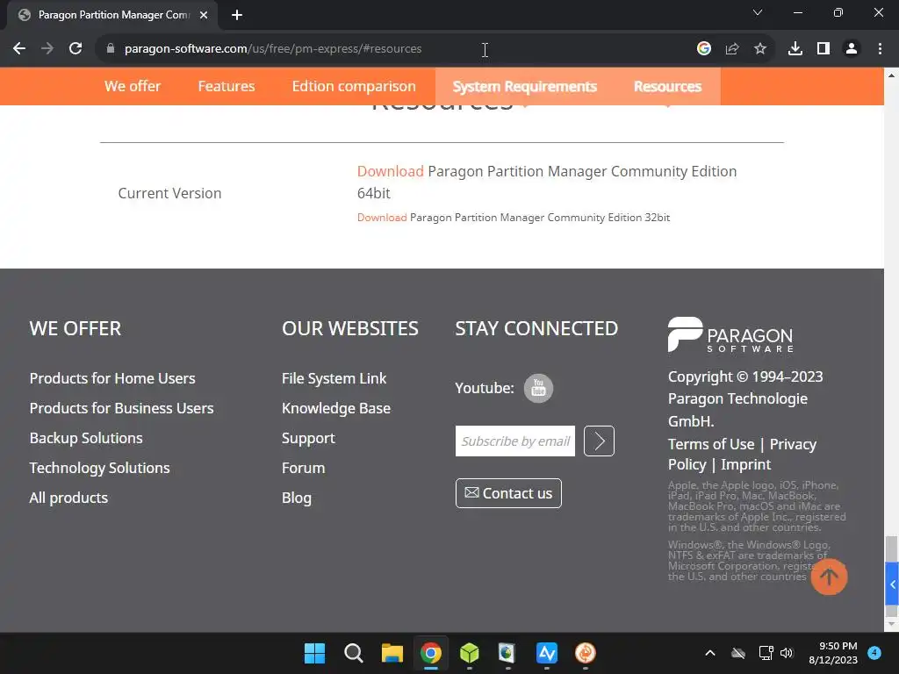
Task: Reload the current page
Action: click(x=76, y=49)
